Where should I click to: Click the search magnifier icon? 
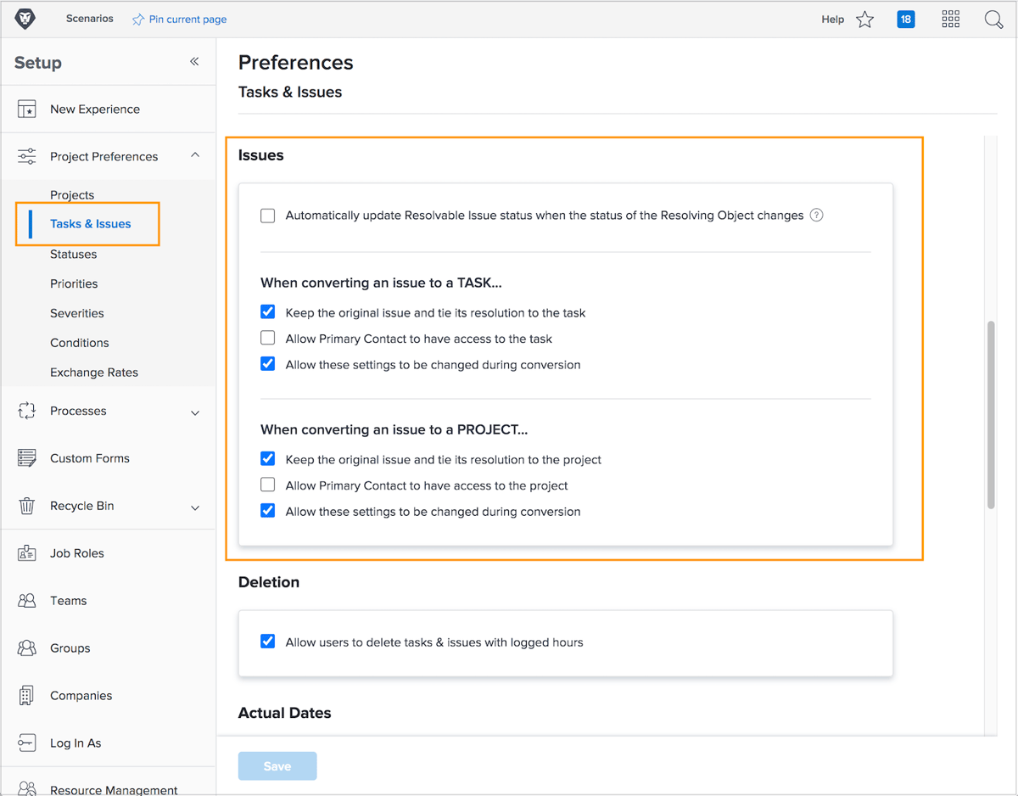[993, 19]
